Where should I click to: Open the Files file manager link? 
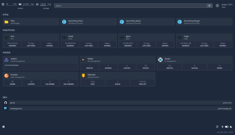click(31, 22)
